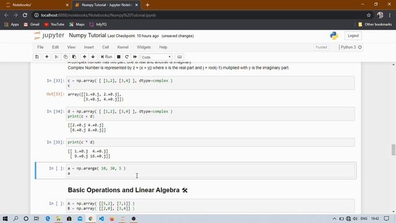Open the File menu
Screen dimensions: 396x223
coord(40,47)
